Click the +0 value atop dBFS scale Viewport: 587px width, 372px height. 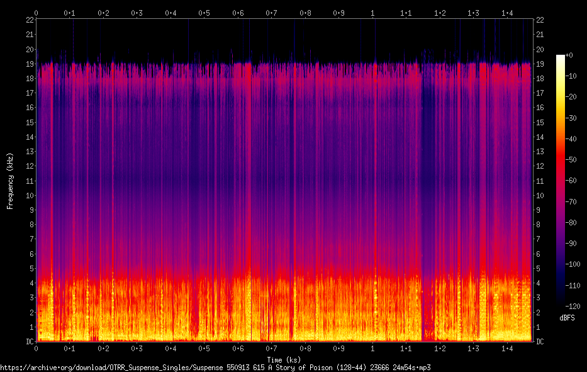569,55
